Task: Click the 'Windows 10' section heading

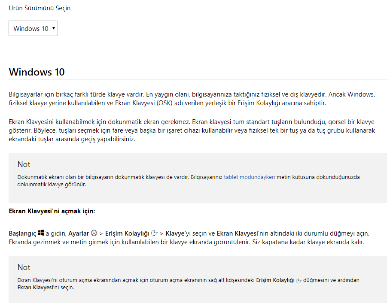Action: tap(37, 72)
